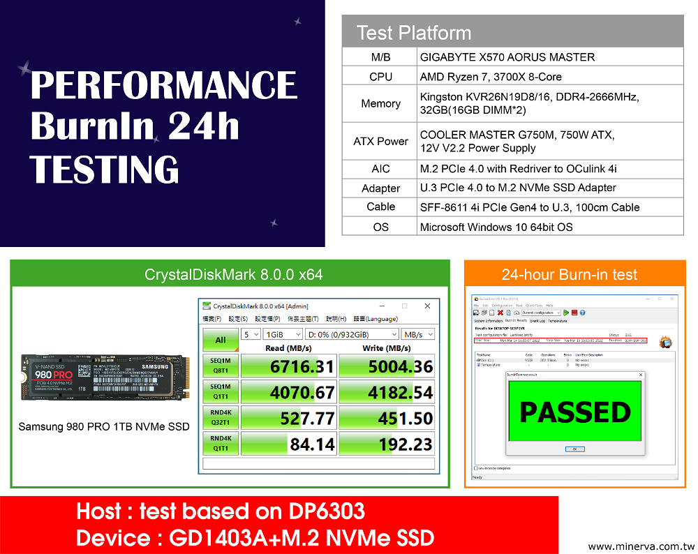Switch to the Burn In Results tab
698x554 pixels.
click(516, 320)
